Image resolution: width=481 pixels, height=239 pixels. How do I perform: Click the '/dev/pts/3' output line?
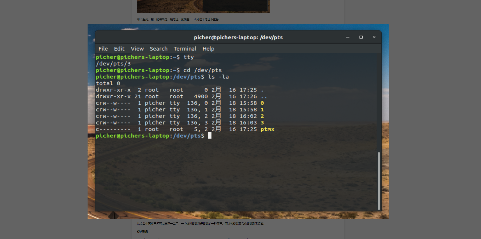(113, 64)
